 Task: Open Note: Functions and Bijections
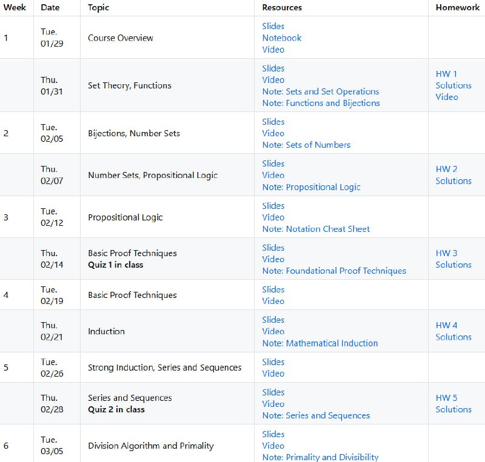coord(321,103)
